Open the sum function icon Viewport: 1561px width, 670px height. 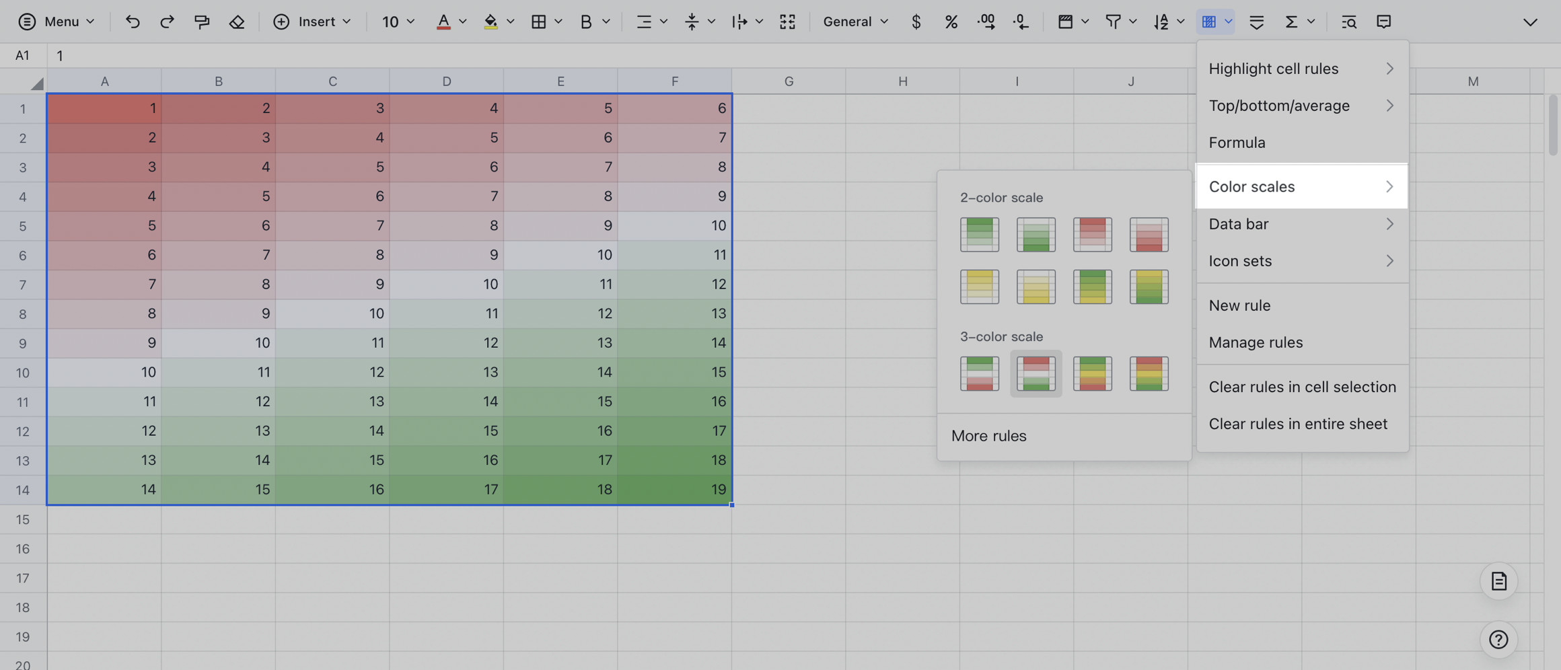1293,22
